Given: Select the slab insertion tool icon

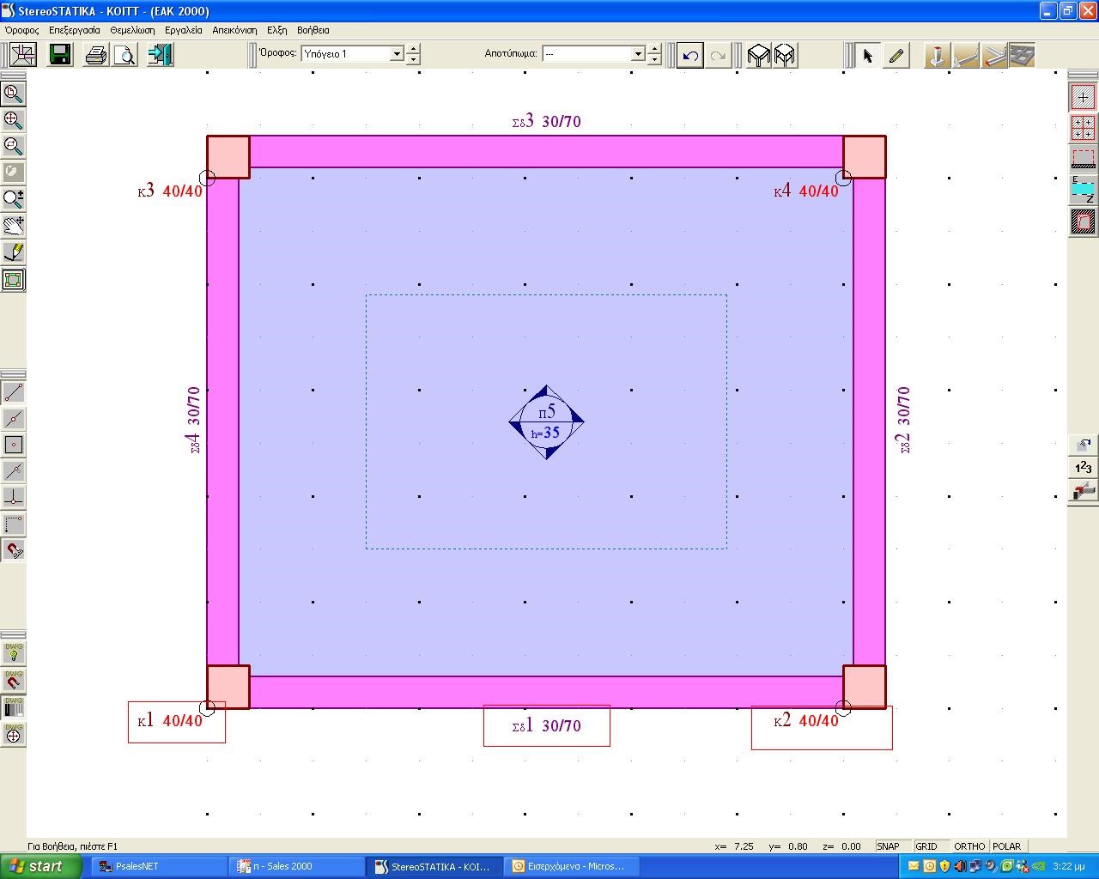Looking at the screenshot, I should tap(1022, 56).
